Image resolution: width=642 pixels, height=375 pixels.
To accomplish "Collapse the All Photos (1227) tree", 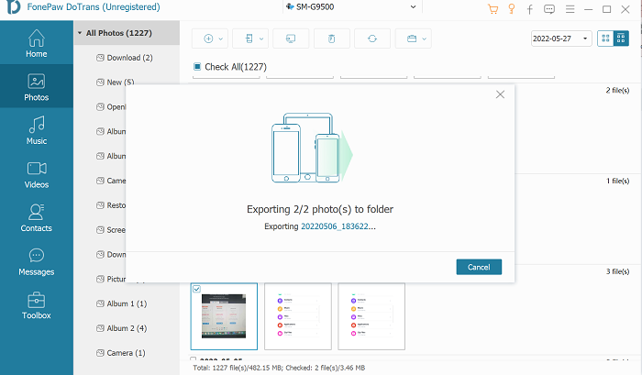I will pyautogui.click(x=80, y=33).
